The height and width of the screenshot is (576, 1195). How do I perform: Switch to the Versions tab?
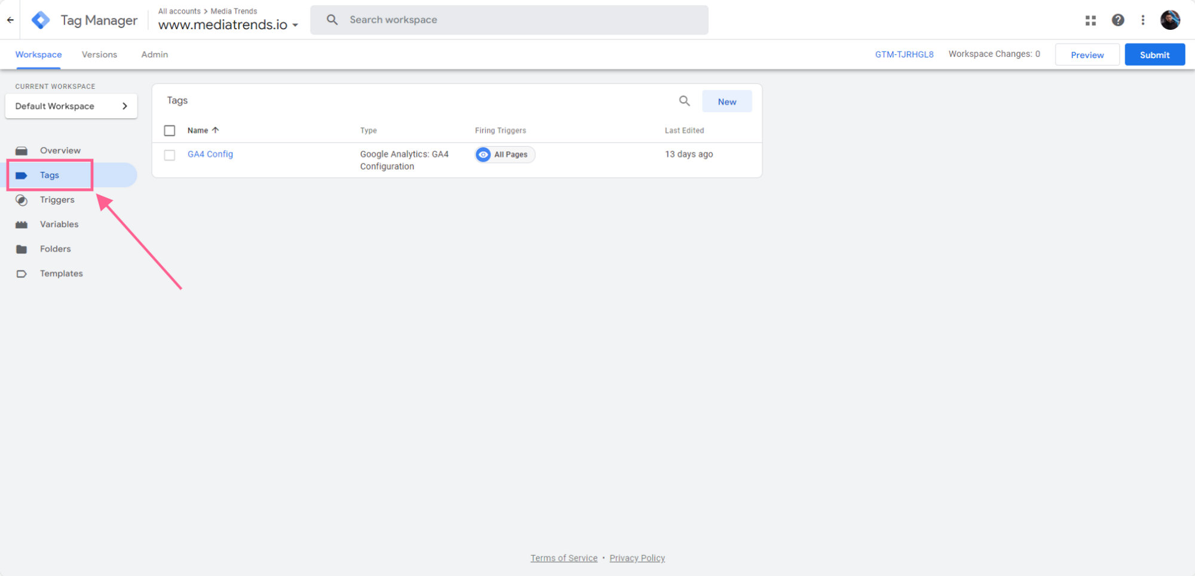[99, 54]
